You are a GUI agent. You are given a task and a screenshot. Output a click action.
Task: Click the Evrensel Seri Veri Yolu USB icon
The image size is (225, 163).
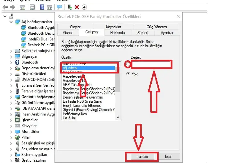click(x=17, y=85)
